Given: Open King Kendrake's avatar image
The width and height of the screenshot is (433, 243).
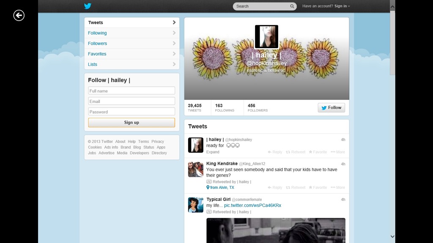Looking at the screenshot, I should point(195,169).
